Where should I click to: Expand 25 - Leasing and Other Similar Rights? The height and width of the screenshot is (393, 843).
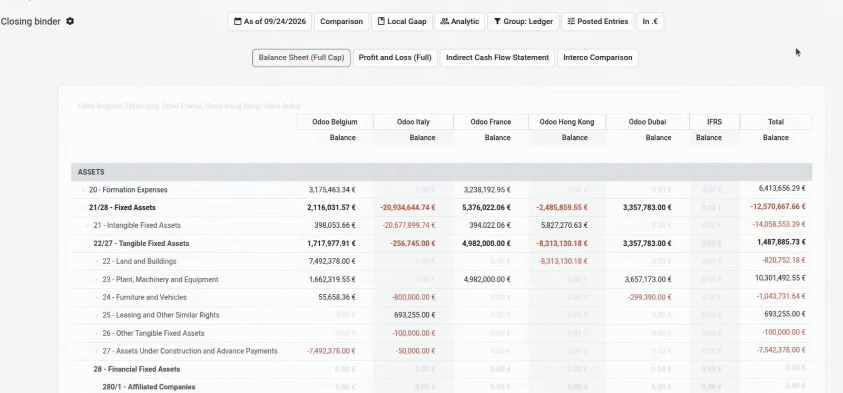[96, 315]
